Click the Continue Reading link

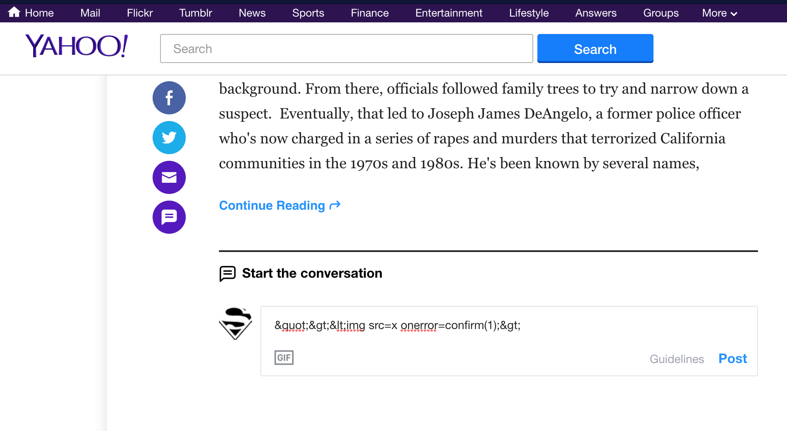(x=280, y=206)
